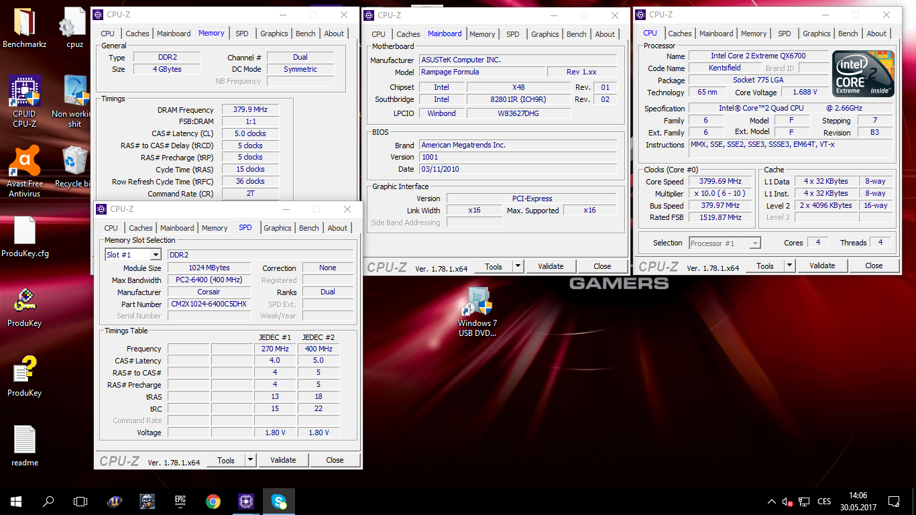Switch to CPU-Z via its taskbar icon
The width and height of the screenshot is (916, 515).
point(245,501)
